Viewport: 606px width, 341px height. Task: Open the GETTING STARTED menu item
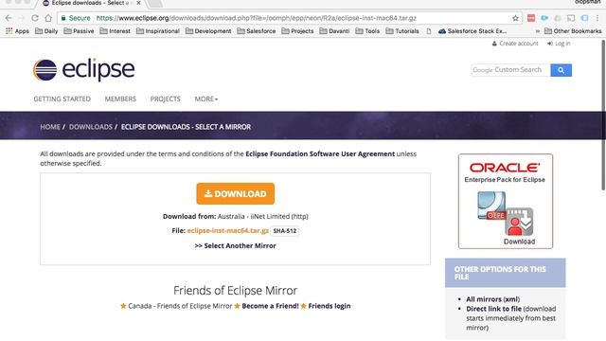(62, 99)
